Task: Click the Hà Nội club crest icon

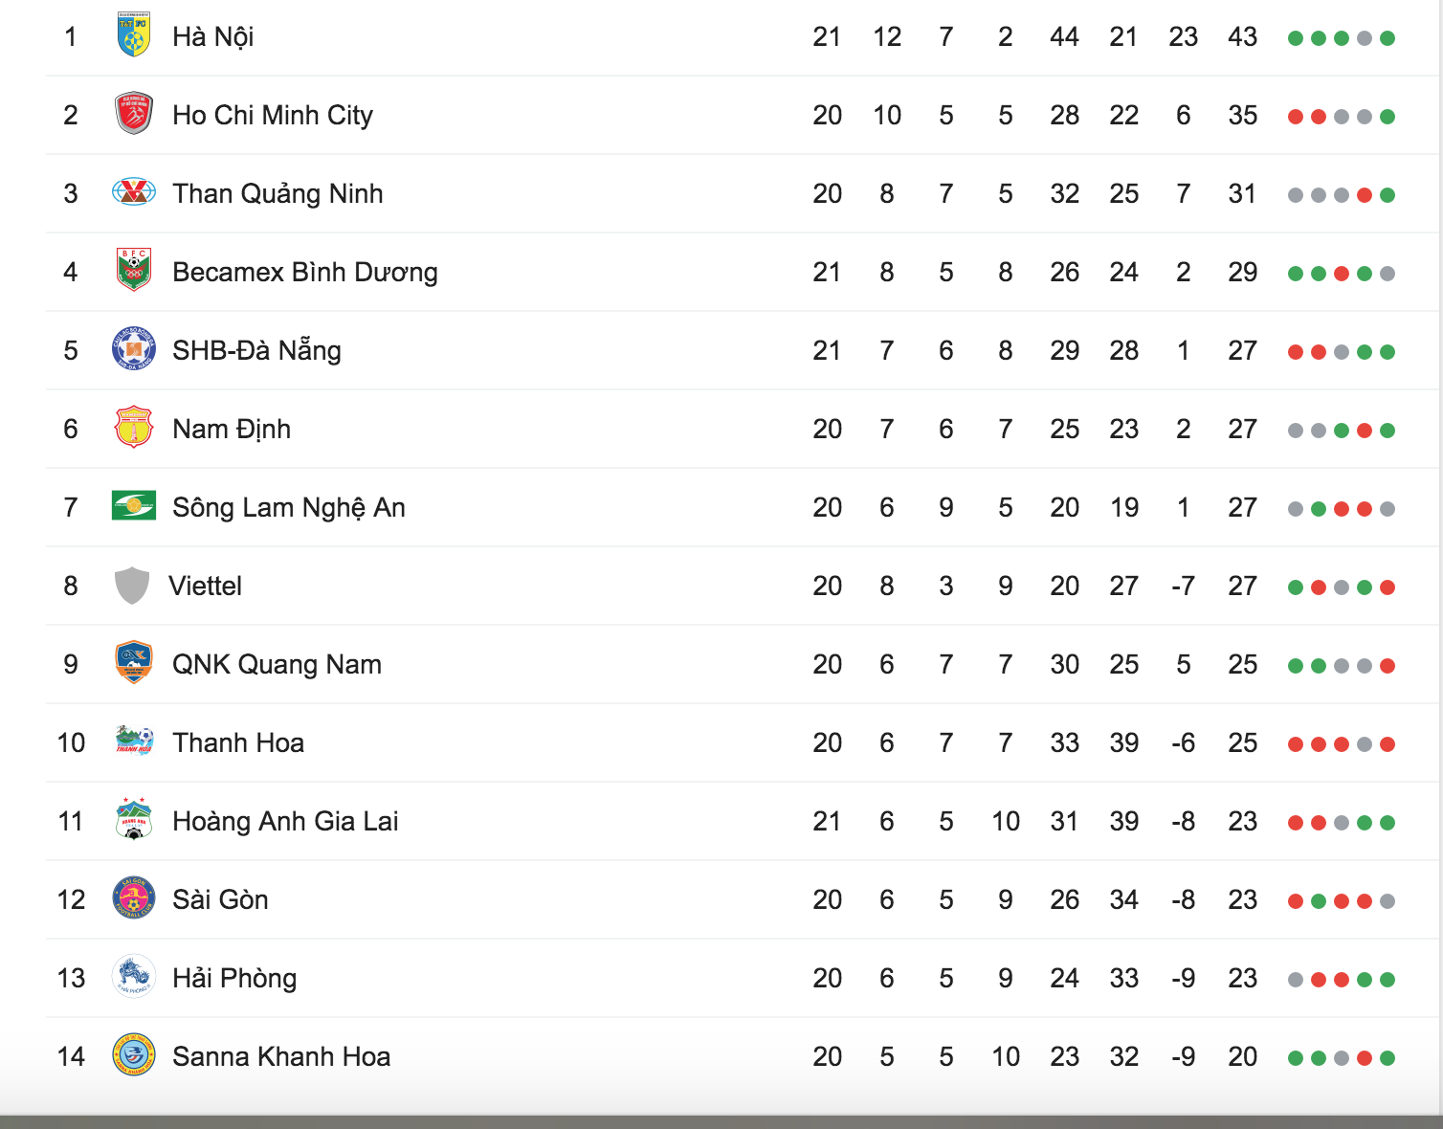Action: [x=134, y=35]
